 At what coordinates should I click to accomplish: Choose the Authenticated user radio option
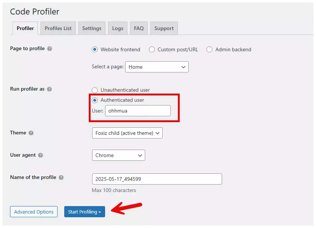tap(95, 100)
